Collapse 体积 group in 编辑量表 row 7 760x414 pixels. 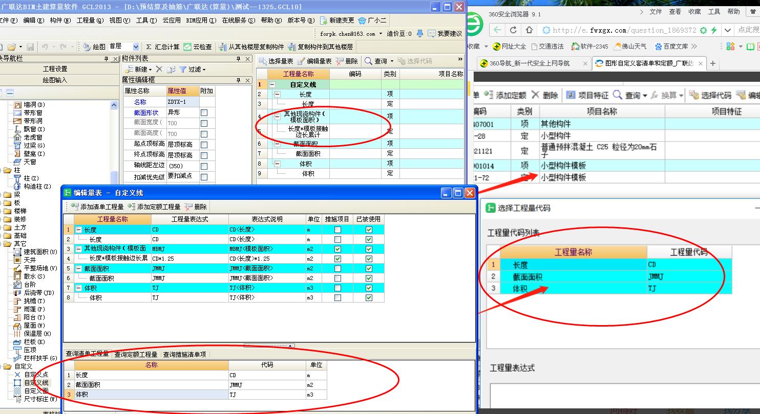79,288
